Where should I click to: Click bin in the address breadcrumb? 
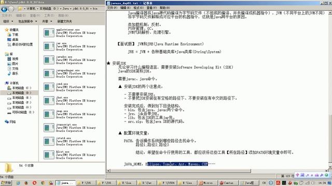(95, 9)
